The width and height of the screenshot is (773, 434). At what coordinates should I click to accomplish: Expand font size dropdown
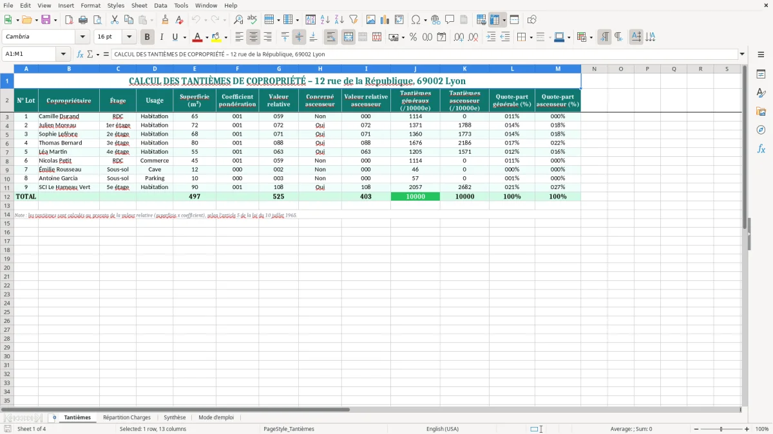[129, 37]
